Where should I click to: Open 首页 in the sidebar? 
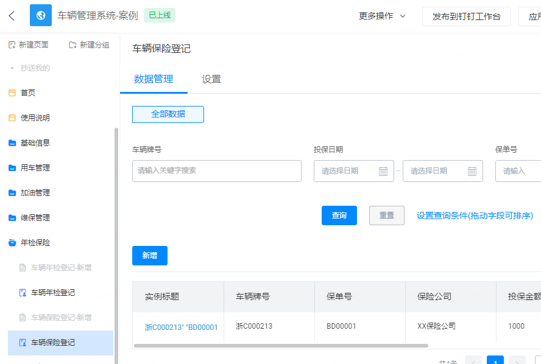pyautogui.click(x=28, y=93)
